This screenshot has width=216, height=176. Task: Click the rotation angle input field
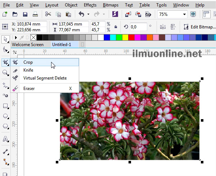coord(138,27)
